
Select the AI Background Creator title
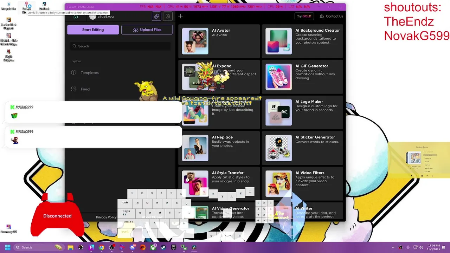pyautogui.click(x=317, y=31)
